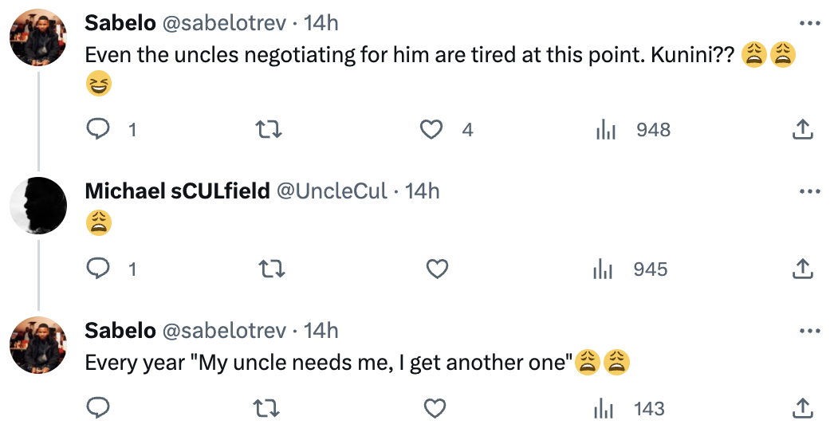Reply to 'My uncle needs me' tweet
This screenshot has width=834, height=440.
pyautogui.click(x=98, y=408)
